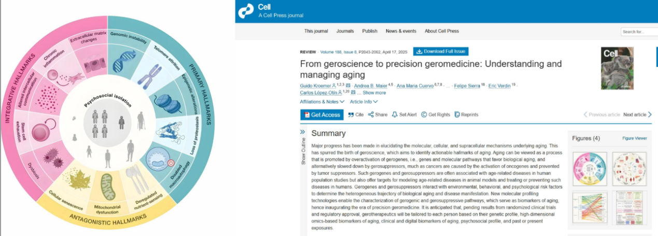Click the Share icon
658x236 pixels.
371,114
